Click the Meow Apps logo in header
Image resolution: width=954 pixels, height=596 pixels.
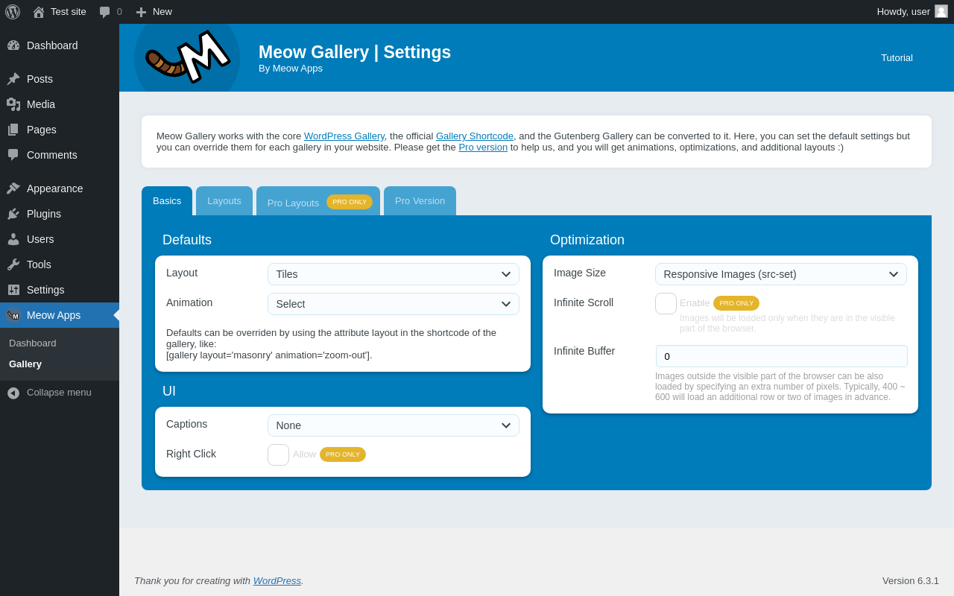[187, 57]
